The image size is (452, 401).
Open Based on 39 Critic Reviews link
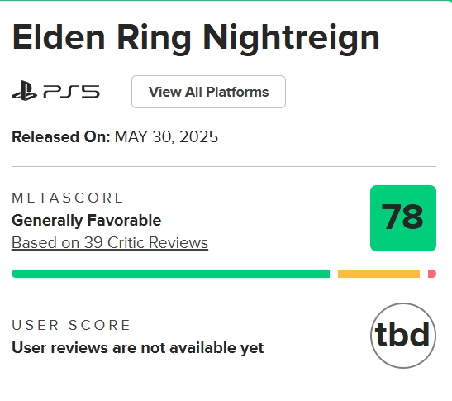(x=110, y=242)
